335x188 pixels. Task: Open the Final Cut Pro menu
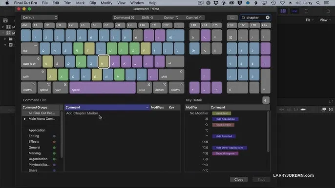25,3
